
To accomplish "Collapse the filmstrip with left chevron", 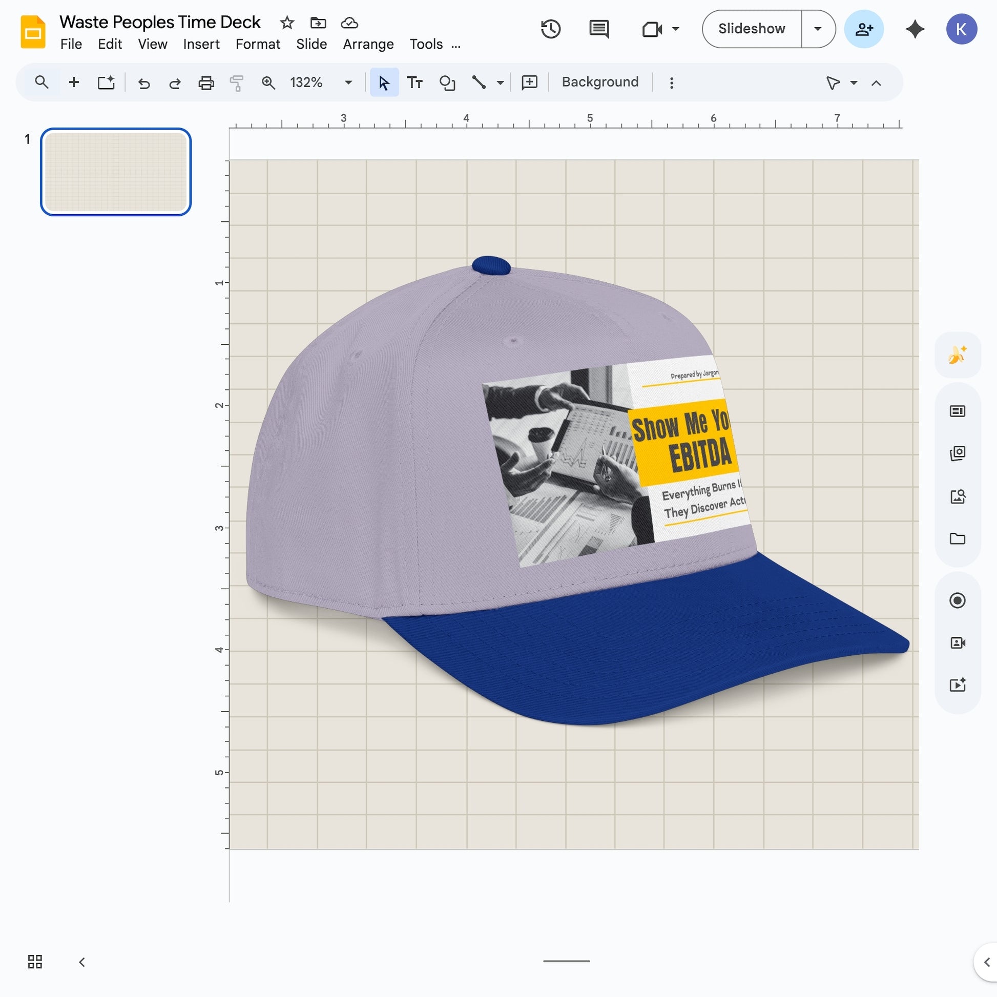I will [81, 962].
